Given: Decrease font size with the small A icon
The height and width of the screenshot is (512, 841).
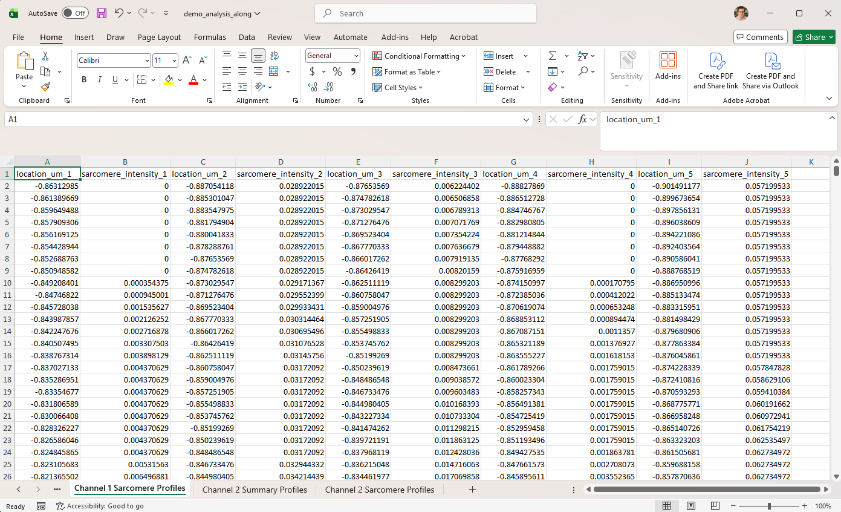Looking at the screenshot, I should pyautogui.click(x=203, y=61).
